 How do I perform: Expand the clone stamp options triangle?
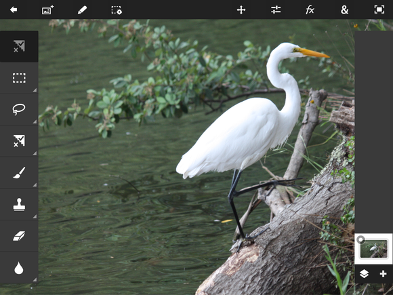(35, 216)
